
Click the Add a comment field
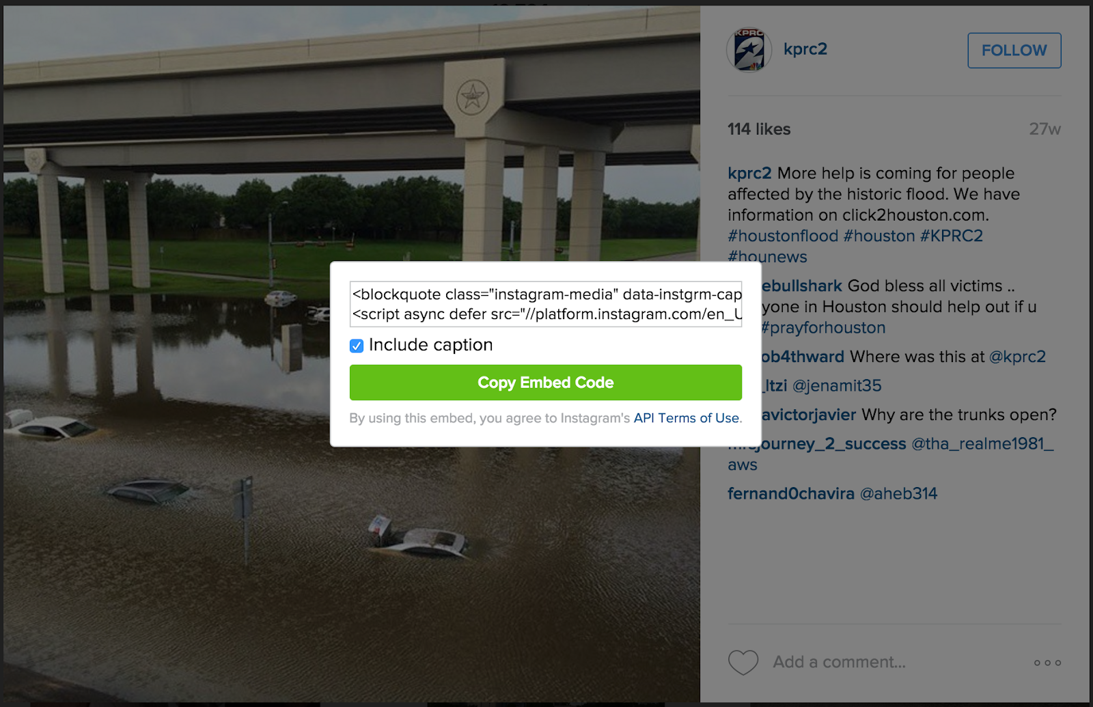click(x=839, y=662)
